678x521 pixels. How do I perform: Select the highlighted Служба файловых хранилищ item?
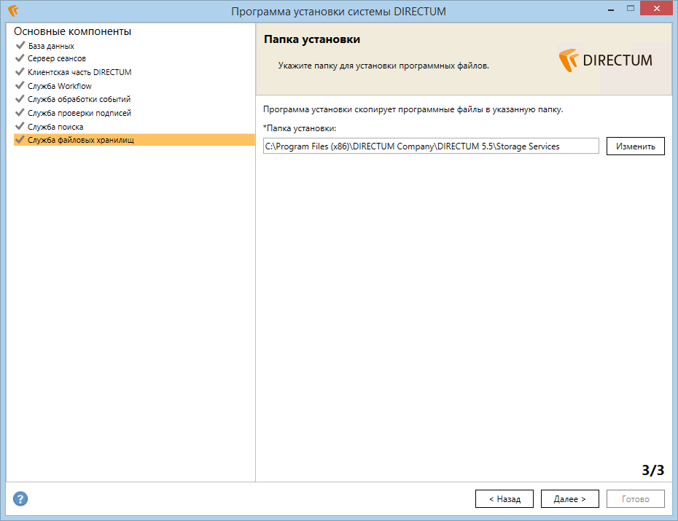tap(134, 140)
